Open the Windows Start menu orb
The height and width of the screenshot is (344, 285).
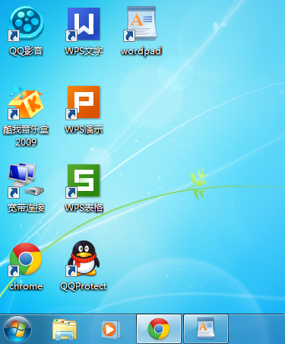[17, 330]
